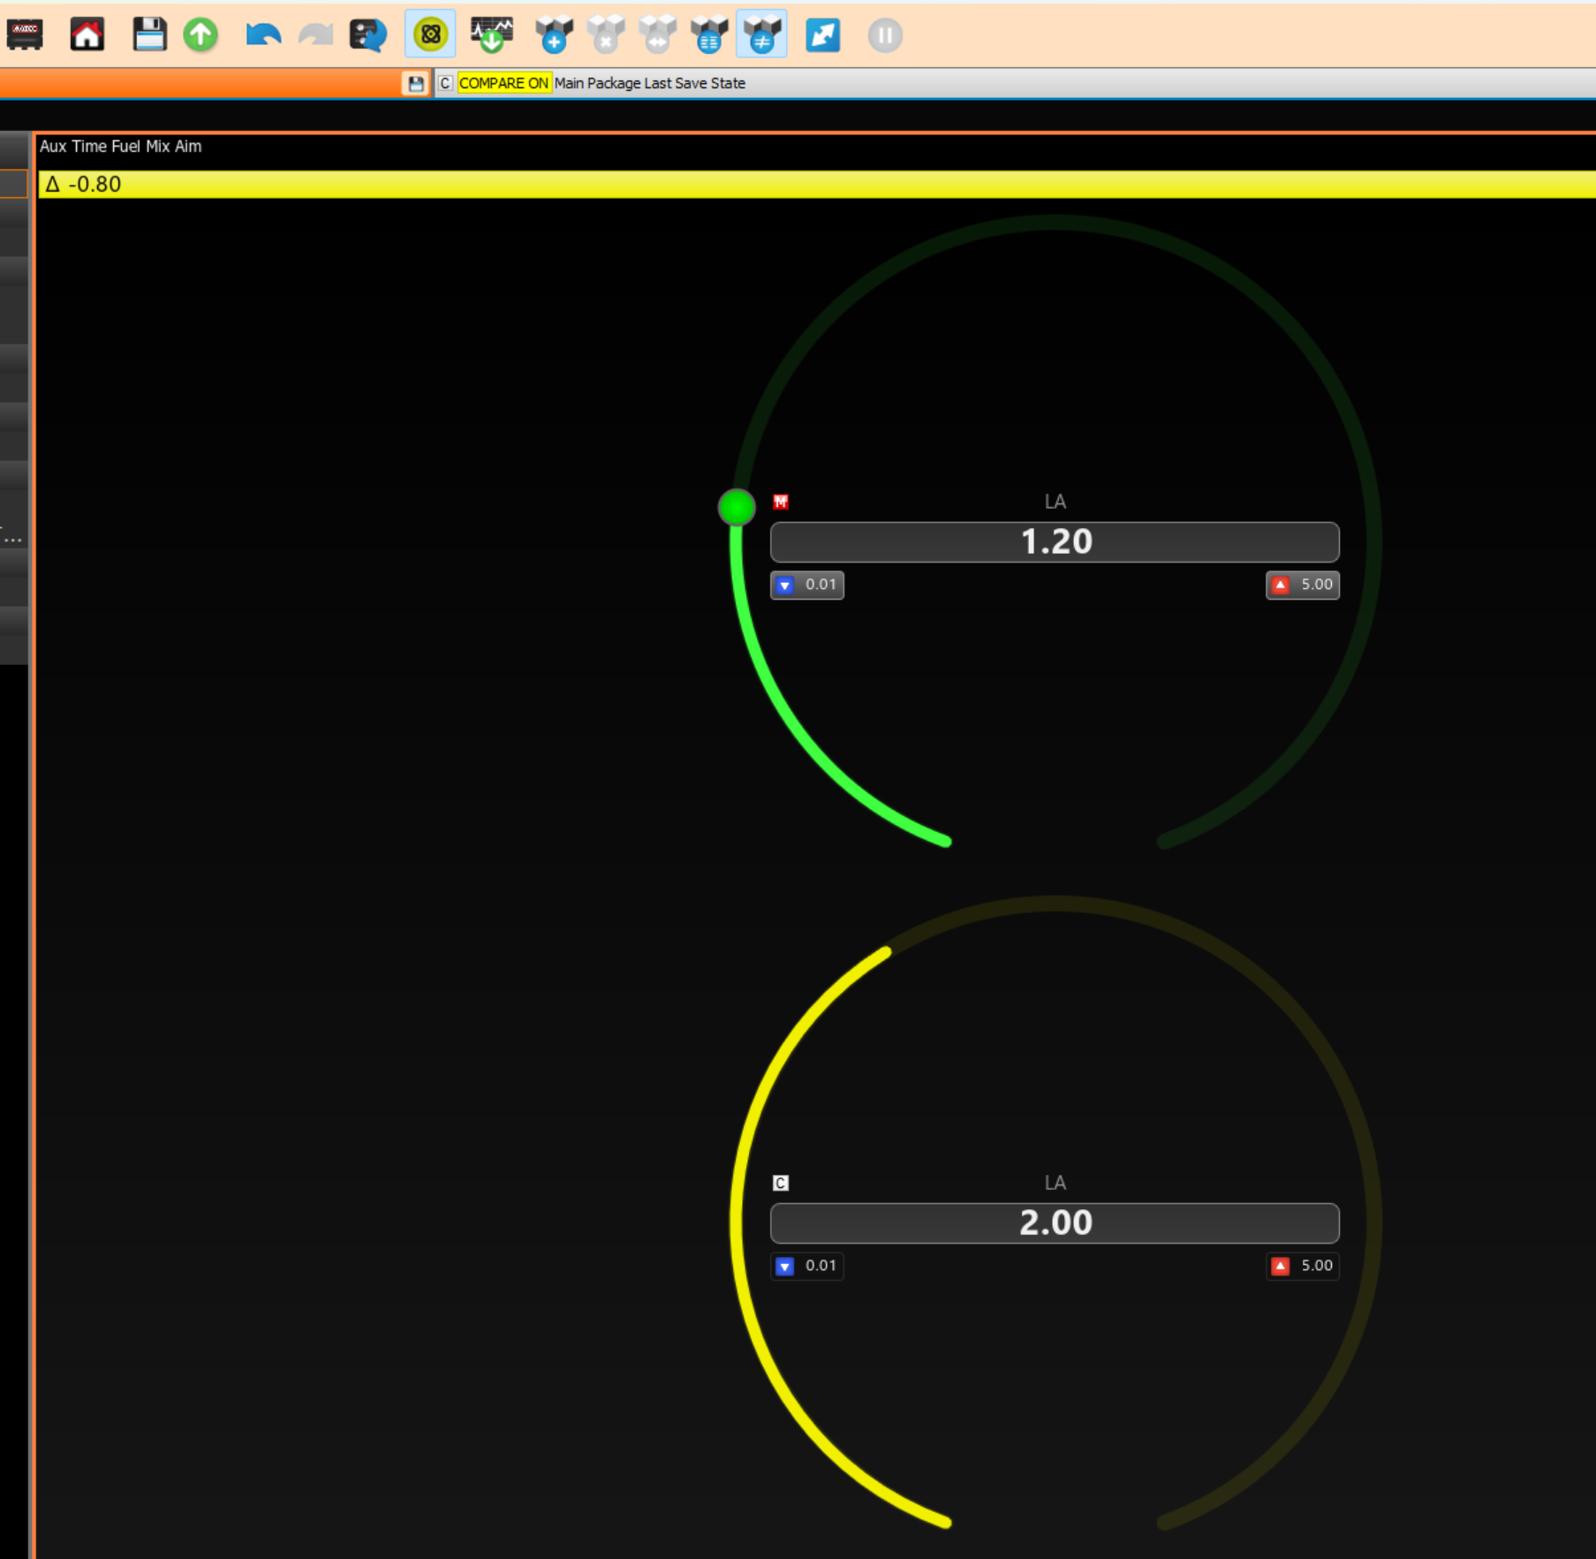Click the 0.01 minimum button under 1.20
The width and height of the screenshot is (1596, 1559).
[x=807, y=585]
